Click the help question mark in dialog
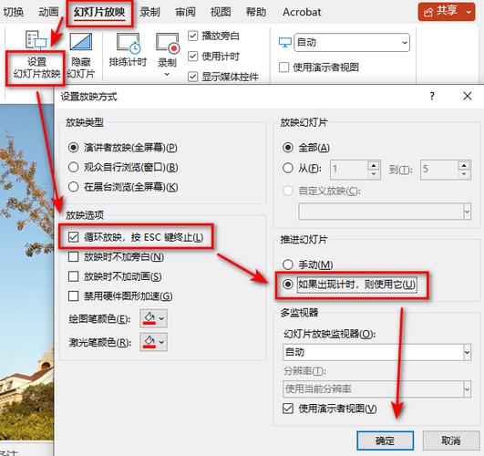484x456 pixels. pos(432,96)
